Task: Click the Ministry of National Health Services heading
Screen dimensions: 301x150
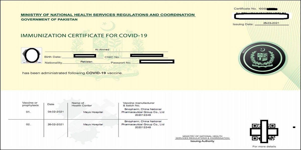Action: pyautogui.click(x=108, y=15)
